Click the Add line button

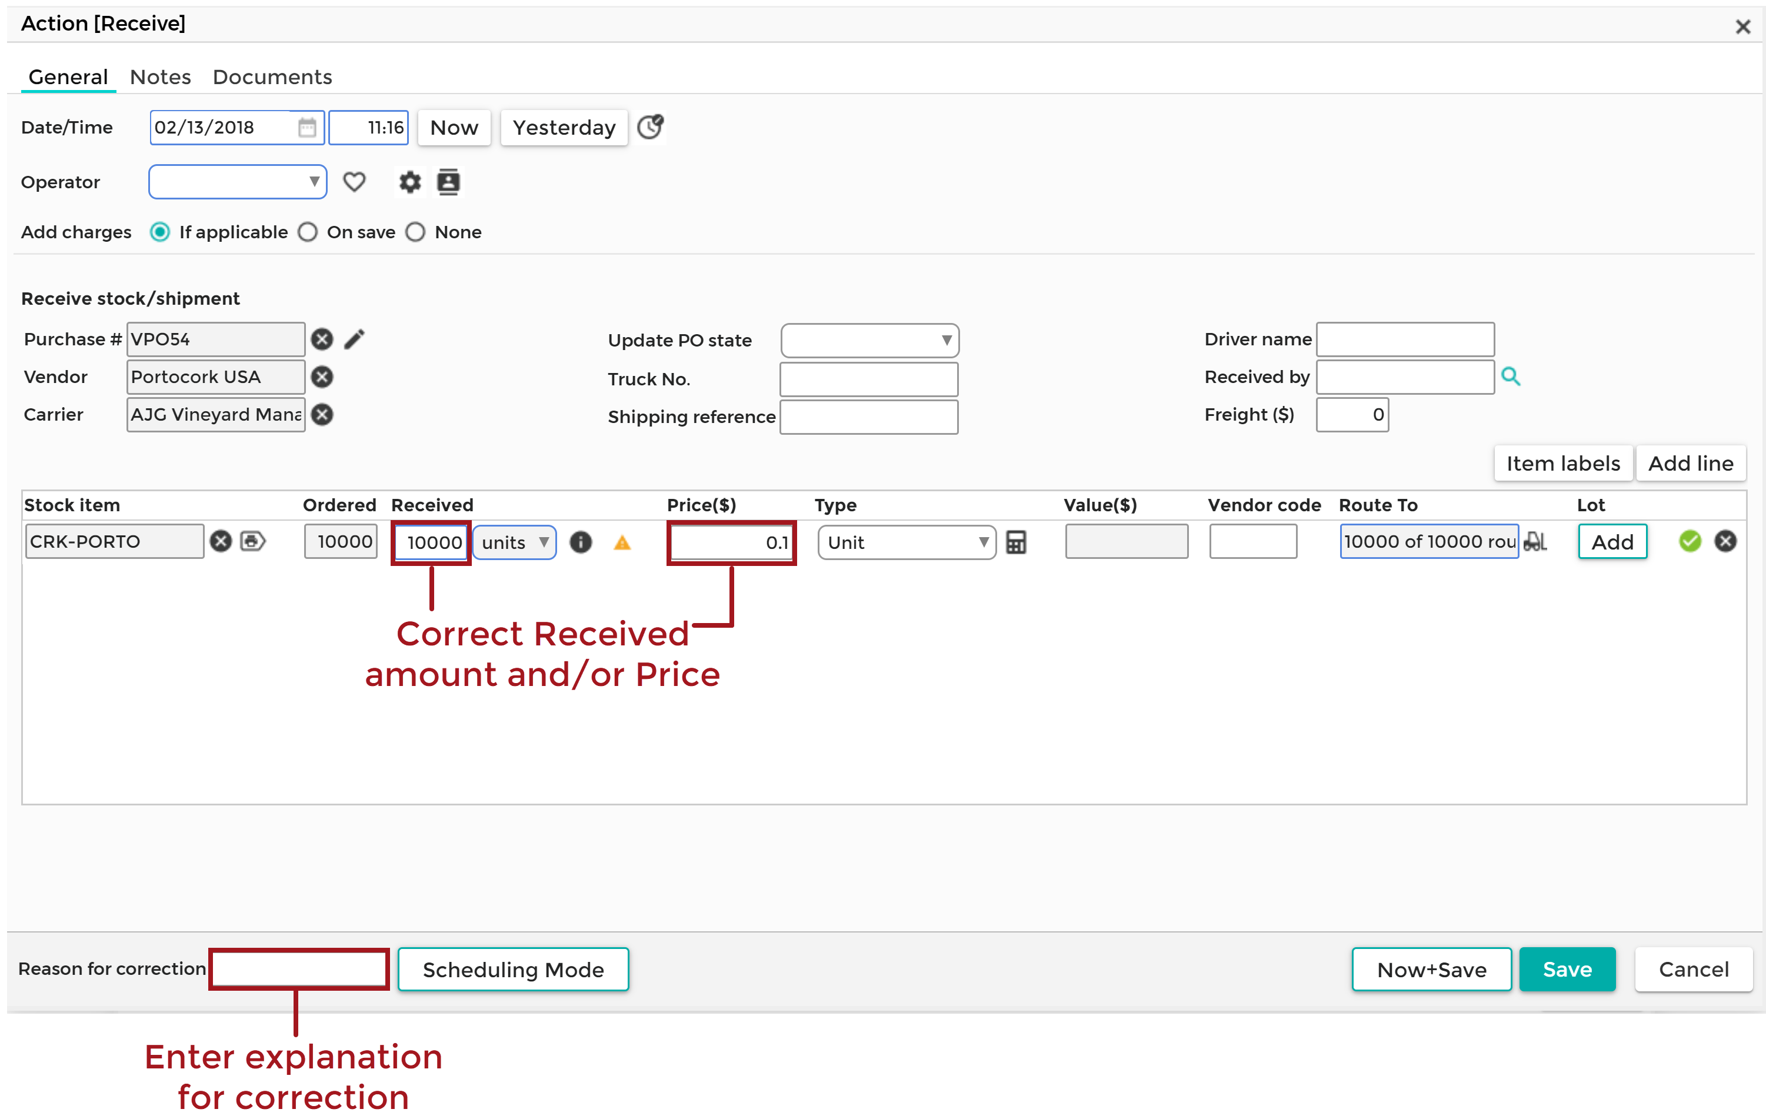pyautogui.click(x=1691, y=464)
